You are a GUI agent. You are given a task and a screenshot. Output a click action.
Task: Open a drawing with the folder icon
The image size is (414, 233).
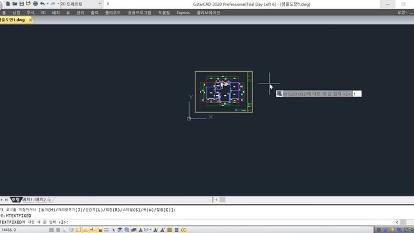point(15,4)
